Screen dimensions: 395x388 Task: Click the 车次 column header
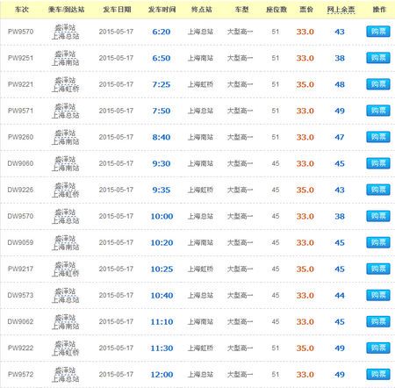pos(22,10)
